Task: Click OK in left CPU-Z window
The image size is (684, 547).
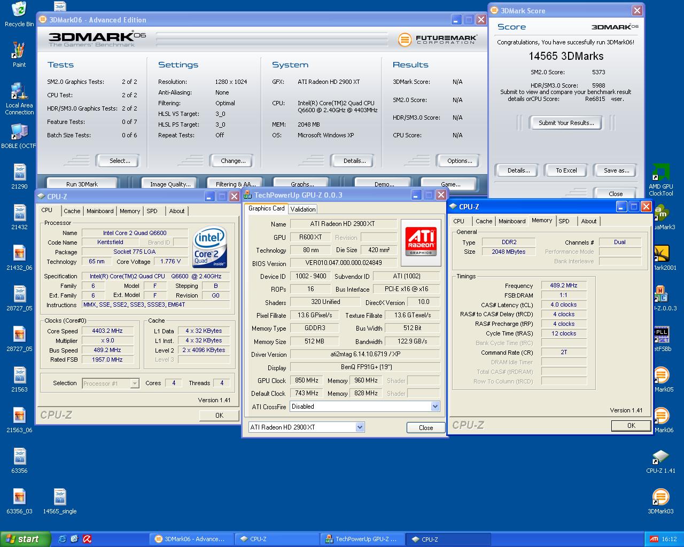Action: pos(219,415)
